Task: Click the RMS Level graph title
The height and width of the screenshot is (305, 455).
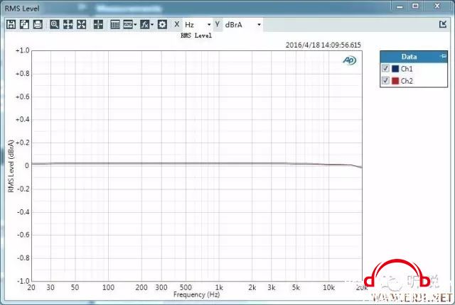Action: point(196,35)
